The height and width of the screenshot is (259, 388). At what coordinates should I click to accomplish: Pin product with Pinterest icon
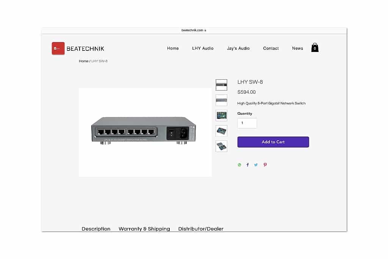coord(265,165)
